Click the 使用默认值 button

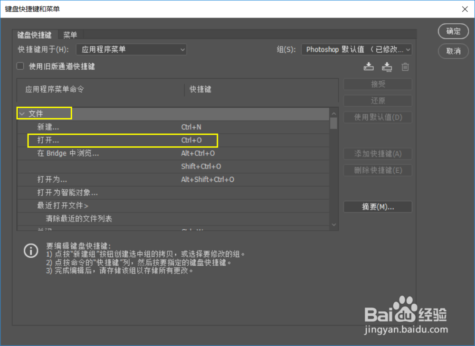coord(378,117)
